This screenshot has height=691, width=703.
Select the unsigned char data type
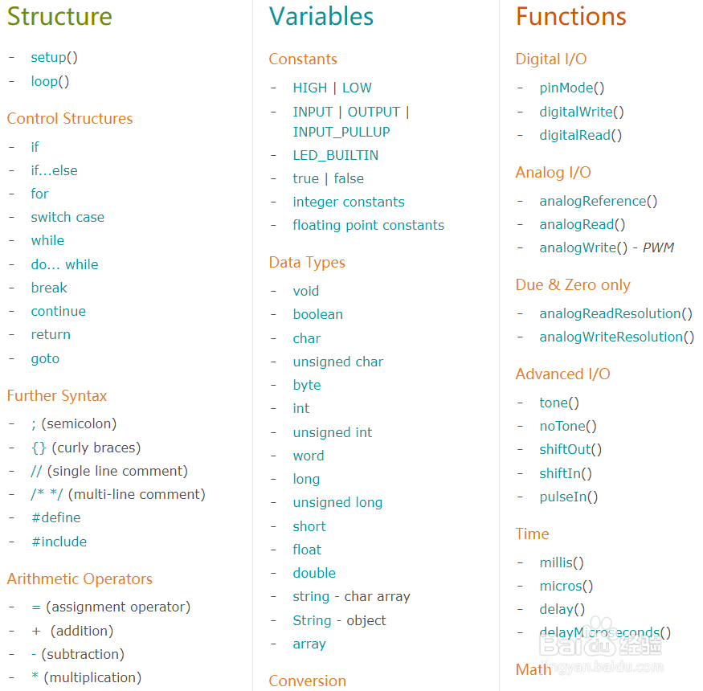tap(338, 362)
